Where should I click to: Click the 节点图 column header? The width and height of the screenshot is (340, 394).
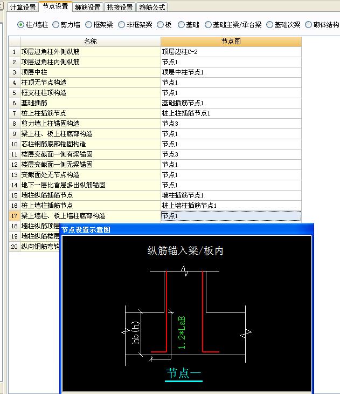[x=231, y=42]
